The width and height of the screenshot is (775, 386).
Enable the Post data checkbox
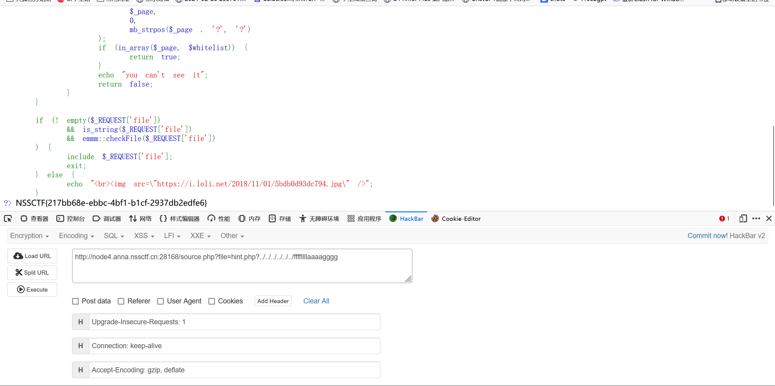click(75, 301)
